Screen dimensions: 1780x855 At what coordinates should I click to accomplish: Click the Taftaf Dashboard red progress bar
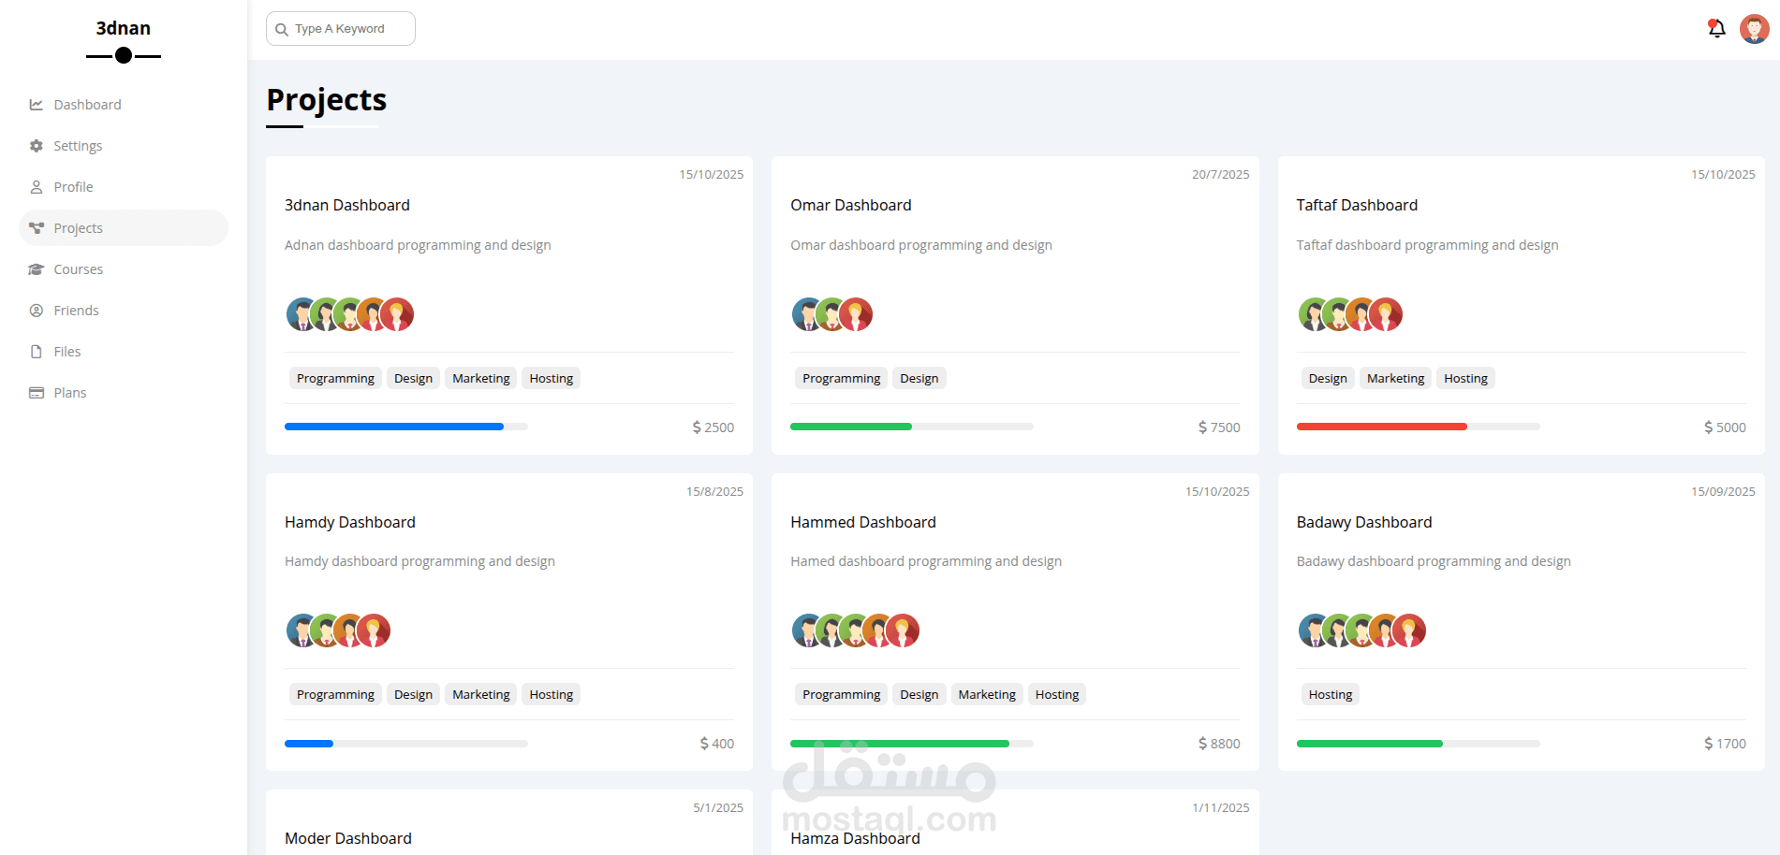coord(1381,427)
